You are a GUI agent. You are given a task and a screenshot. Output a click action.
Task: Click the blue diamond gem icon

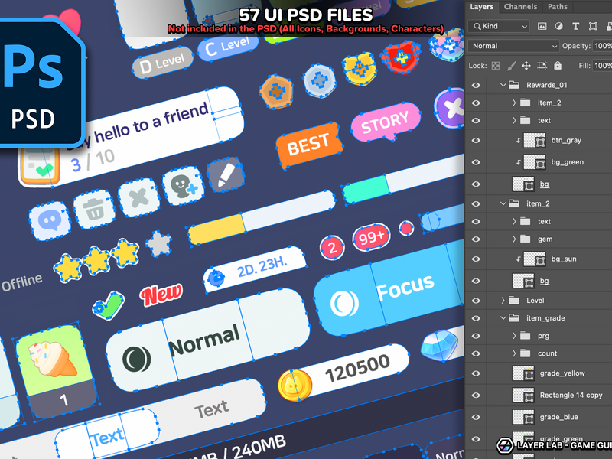[x=440, y=345]
